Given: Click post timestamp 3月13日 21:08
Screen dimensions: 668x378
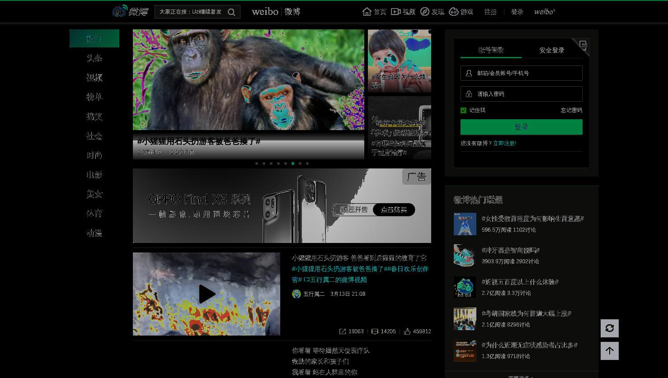Looking at the screenshot, I should (348, 294).
